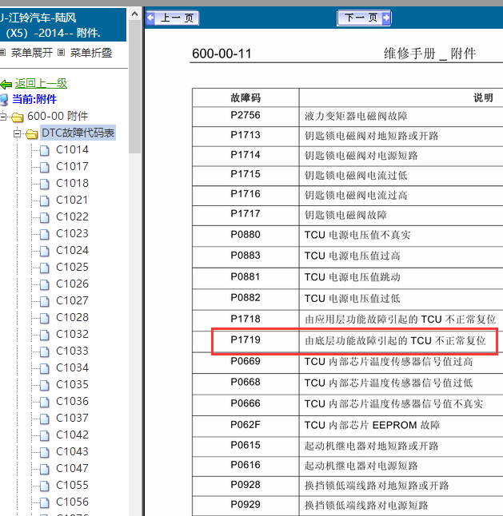
Task: Go to the next page (下一页) button
Action: click(364, 18)
